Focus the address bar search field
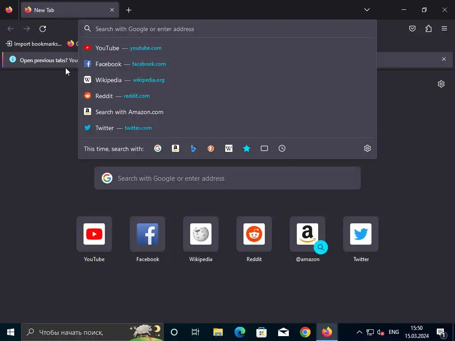The width and height of the screenshot is (455, 341). (x=228, y=29)
